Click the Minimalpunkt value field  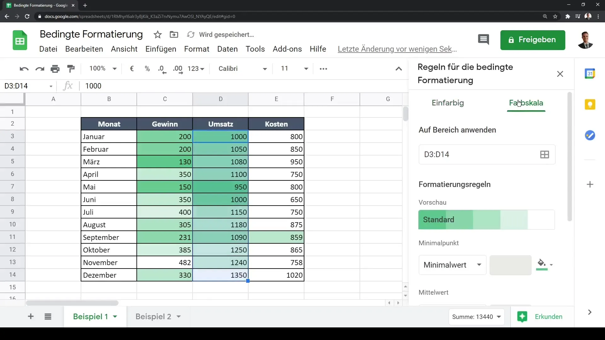[510, 265]
